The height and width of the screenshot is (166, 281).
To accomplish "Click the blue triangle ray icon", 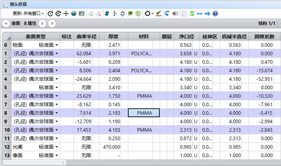I will pyautogui.click(x=115, y=14).
